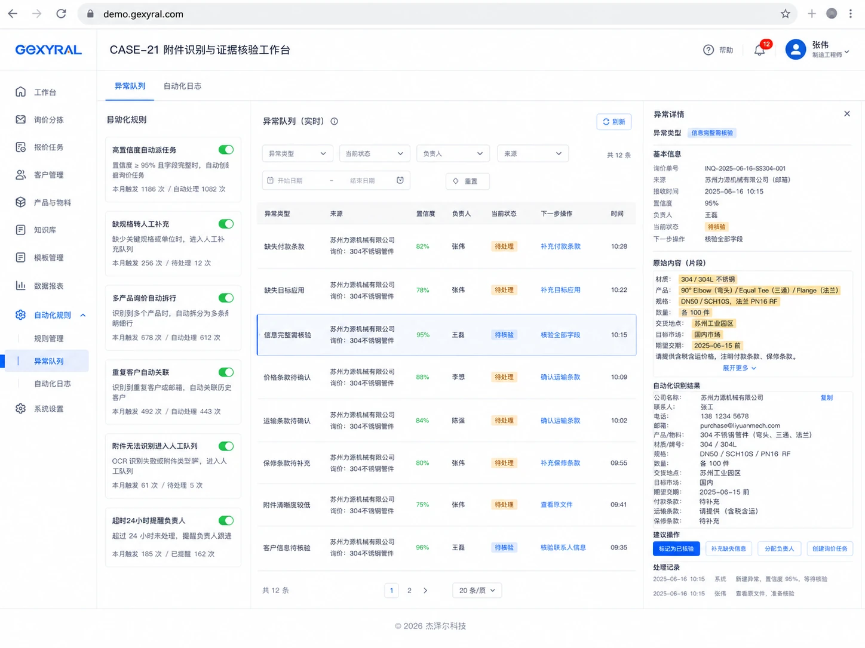
Task: Bookmark this page with the star icon
Action: (786, 14)
